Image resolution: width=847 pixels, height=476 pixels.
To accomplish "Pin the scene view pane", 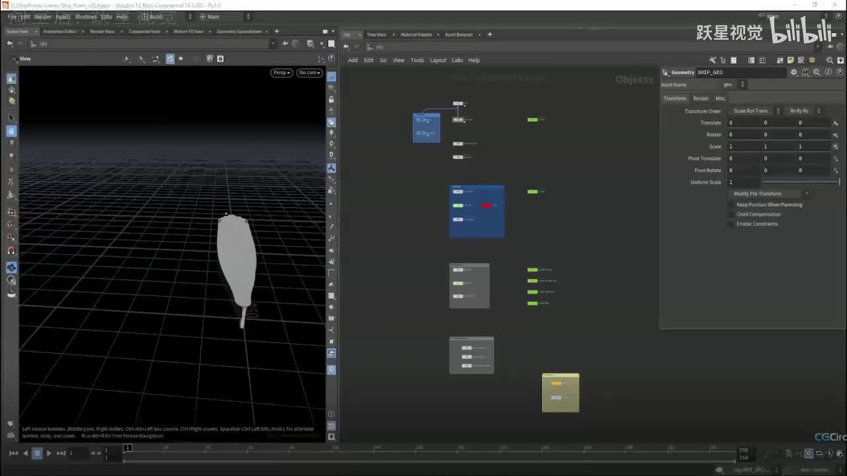I will pyautogui.click(x=285, y=44).
